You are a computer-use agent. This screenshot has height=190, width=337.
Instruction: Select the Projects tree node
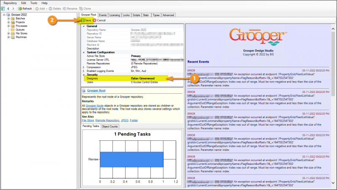[20, 22]
